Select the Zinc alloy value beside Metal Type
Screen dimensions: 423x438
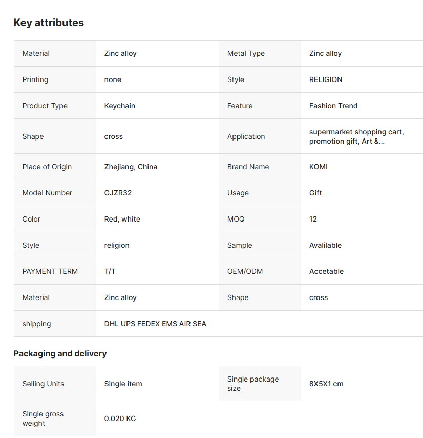325,53
